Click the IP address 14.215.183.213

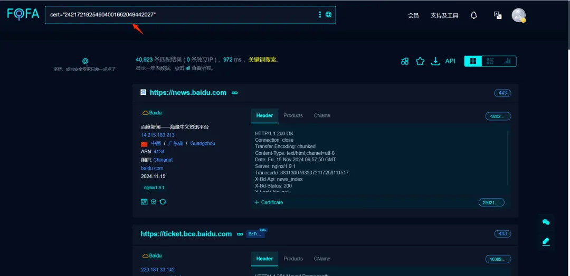pos(157,135)
